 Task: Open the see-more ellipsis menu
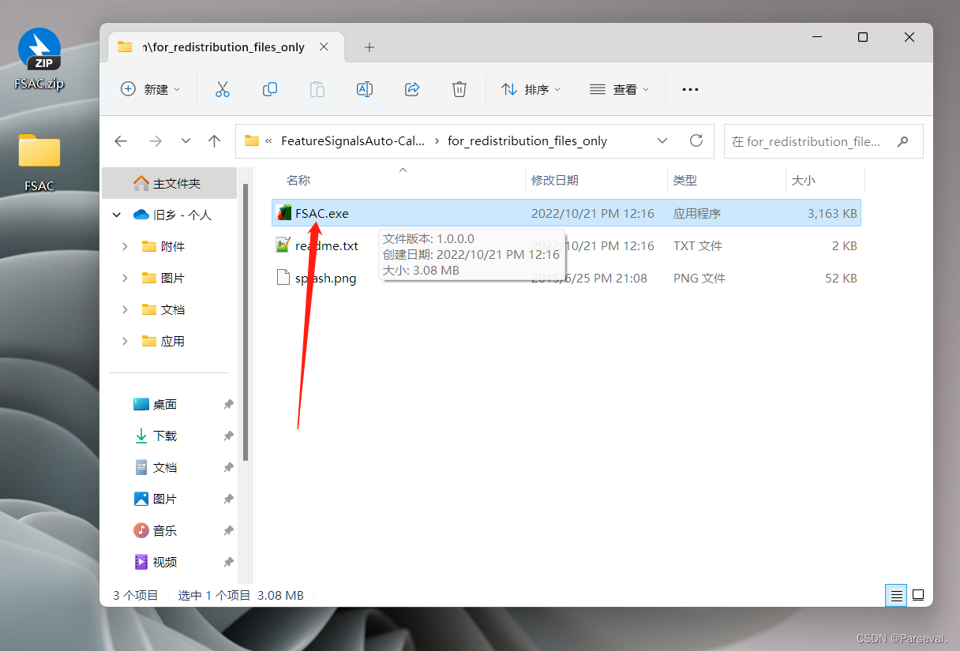click(690, 89)
